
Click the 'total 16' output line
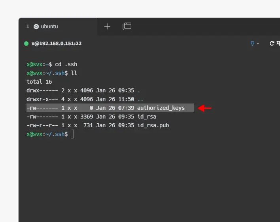pos(39,82)
